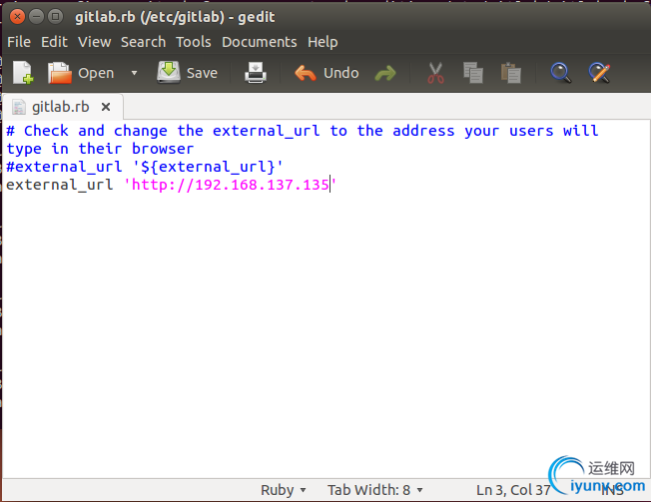Minimize the gedit window
Viewport: 651px width, 502px height.
click(36, 17)
